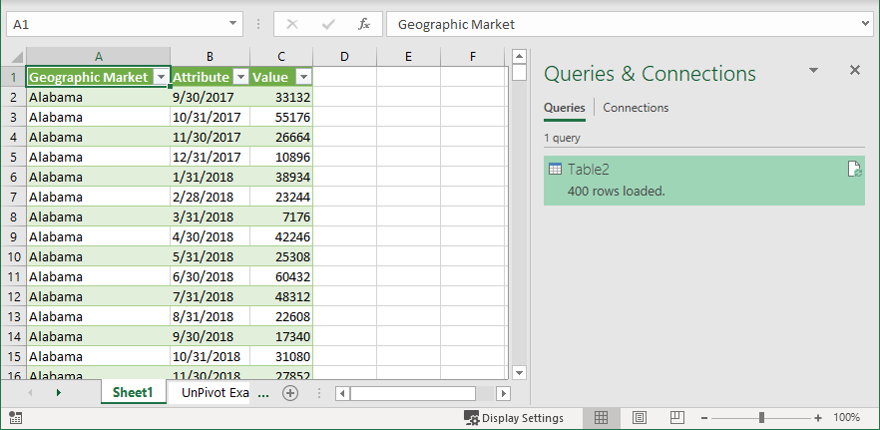This screenshot has width=880, height=430.
Task: Click cell with value 7176
Action: [x=281, y=216]
